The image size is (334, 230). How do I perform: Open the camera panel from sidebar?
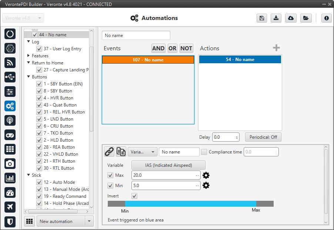point(10,163)
